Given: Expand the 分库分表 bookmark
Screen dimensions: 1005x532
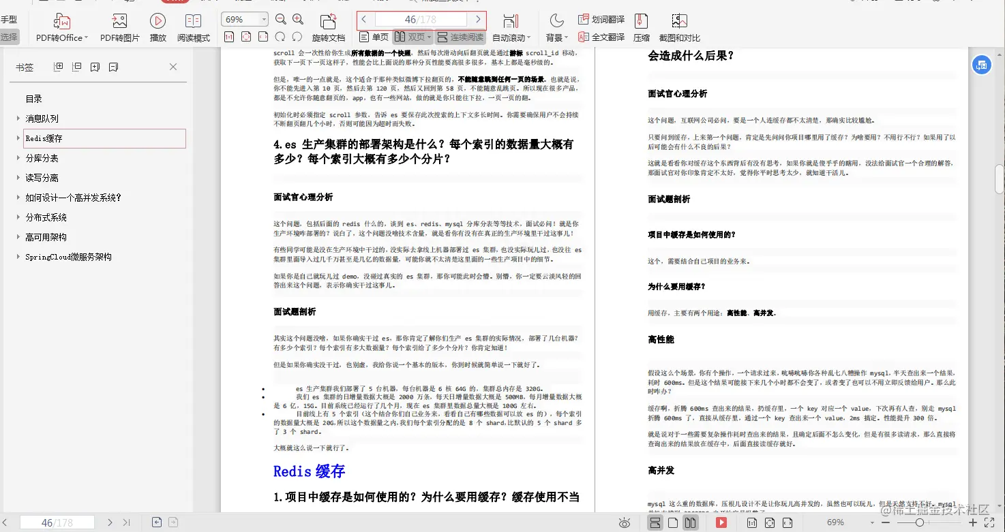Looking at the screenshot, I should click(18, 158).
